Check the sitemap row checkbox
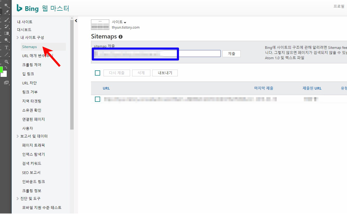347x214 pixels. [98, 99]
